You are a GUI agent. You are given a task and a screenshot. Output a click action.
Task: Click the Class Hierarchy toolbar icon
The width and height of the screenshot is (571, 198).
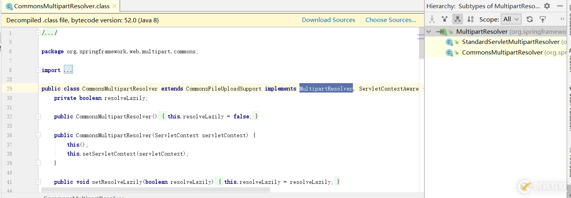click(x=432, y=19)
